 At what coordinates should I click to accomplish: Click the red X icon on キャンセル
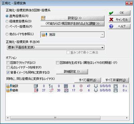111,19
